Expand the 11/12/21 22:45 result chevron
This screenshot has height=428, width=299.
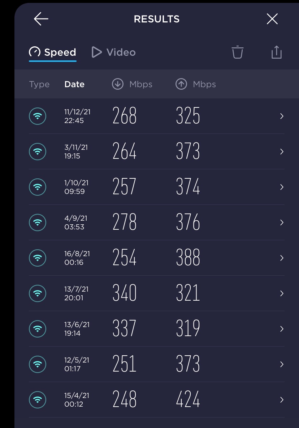tap(282, 116)
